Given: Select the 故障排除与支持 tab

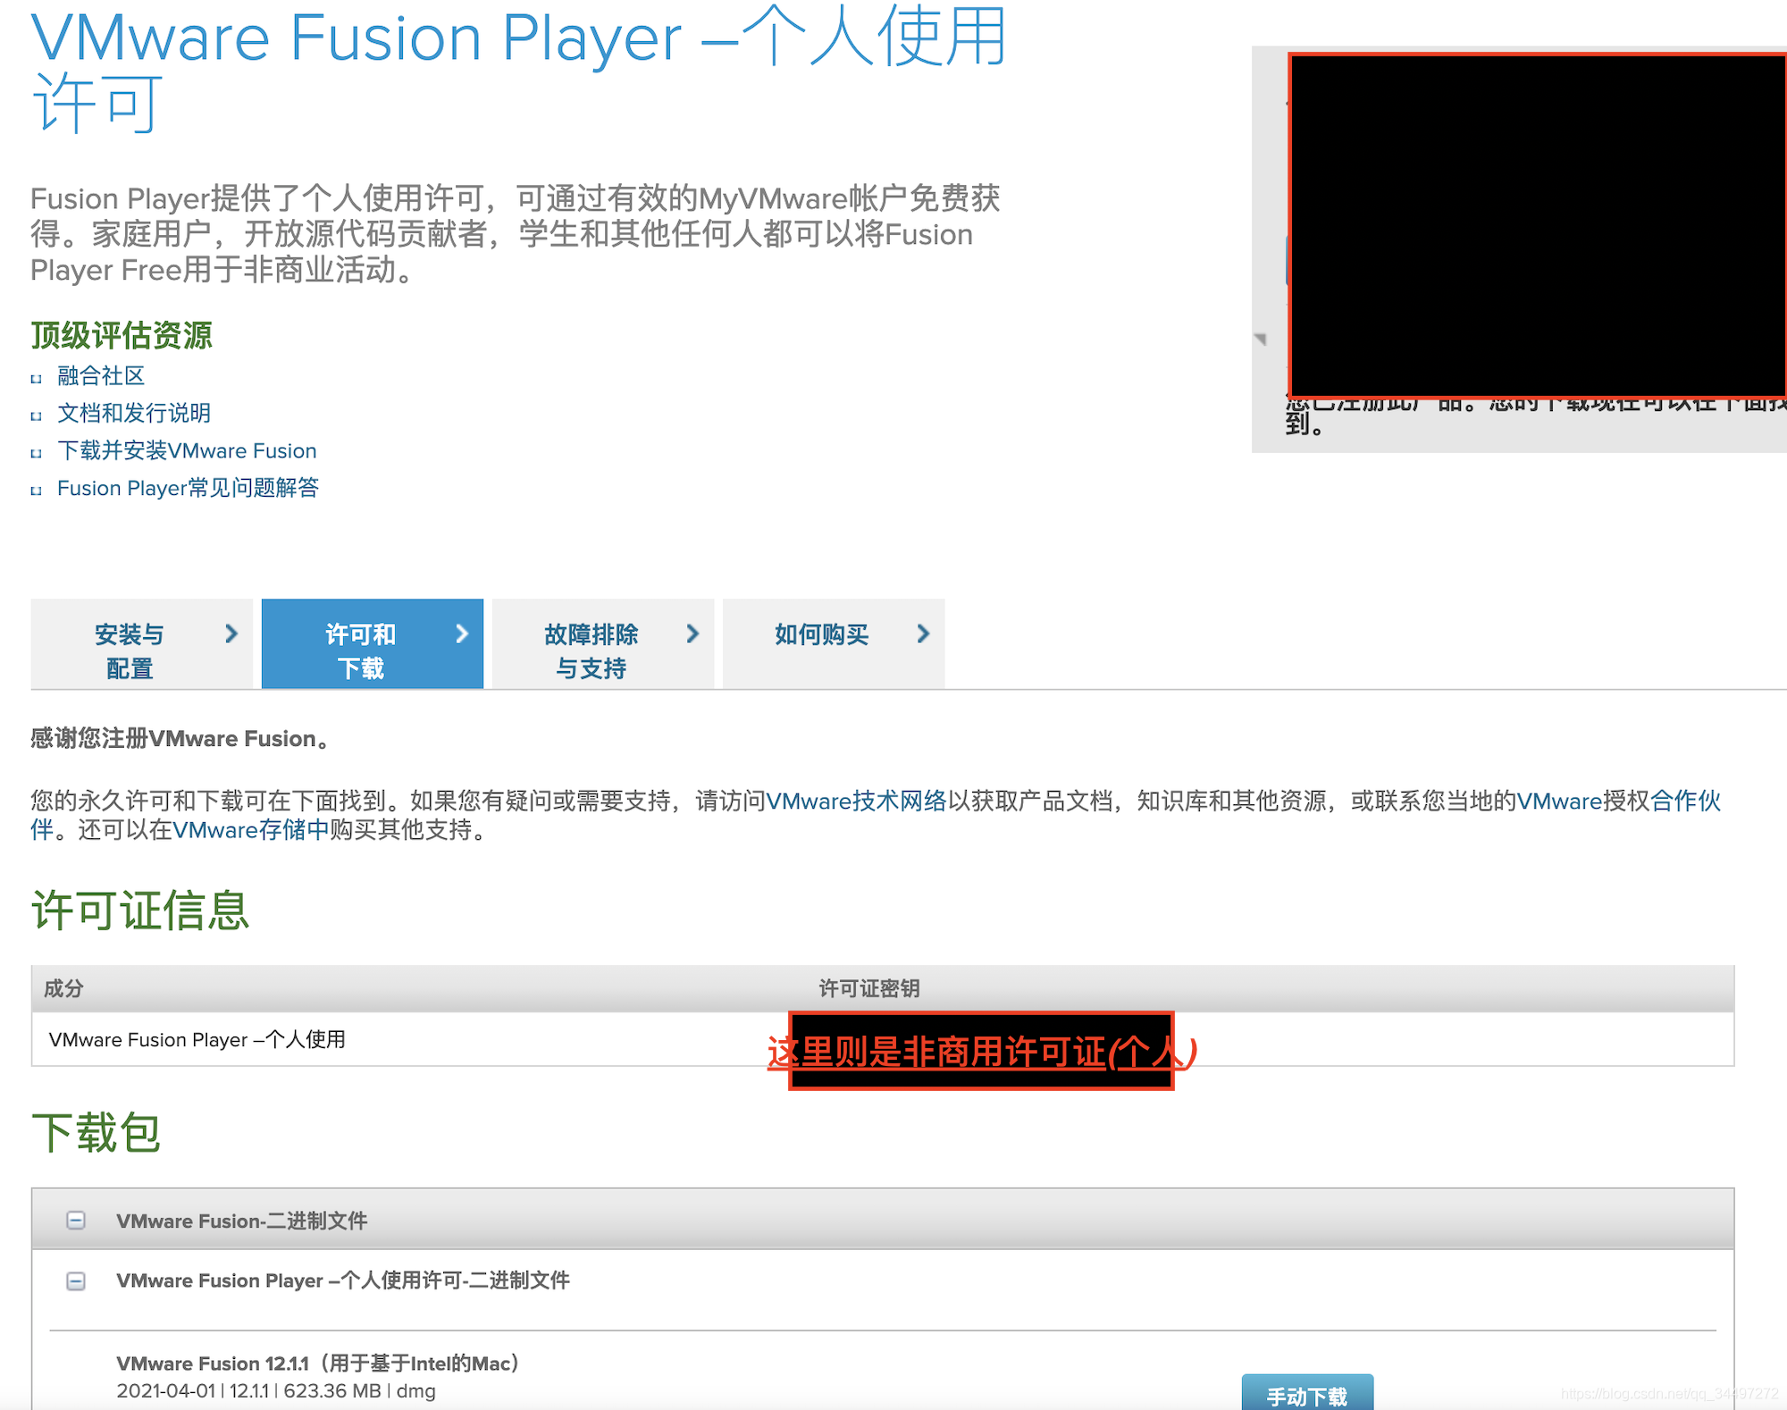Looking at the screenshot, I should tap(591, 650).
